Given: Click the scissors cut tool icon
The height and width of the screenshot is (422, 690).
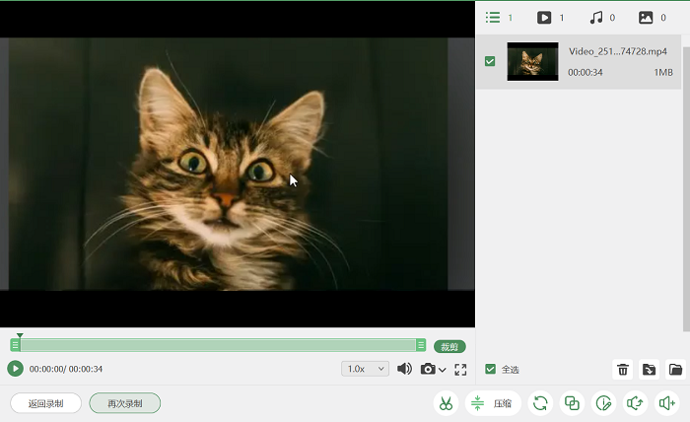Looking at the screenshot, I should pyautogui.click(x=446, y=403).
